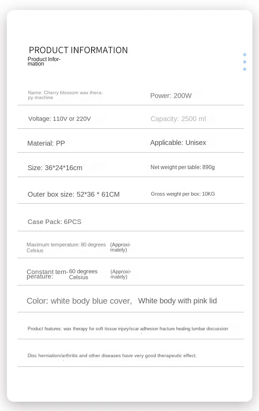Click the Cherry blossom wax therapy machine name
Viewport: 259px width, 411px height.
coord(65,95)
